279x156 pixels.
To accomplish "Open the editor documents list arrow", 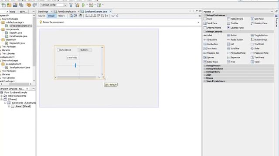I will 197,11.
